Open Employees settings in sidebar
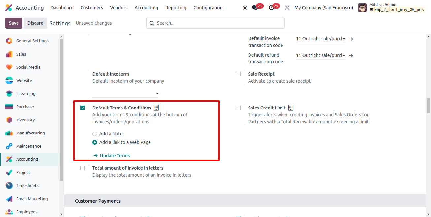The width and height of the screenshot is (431, 217). [x=30, y=212]
